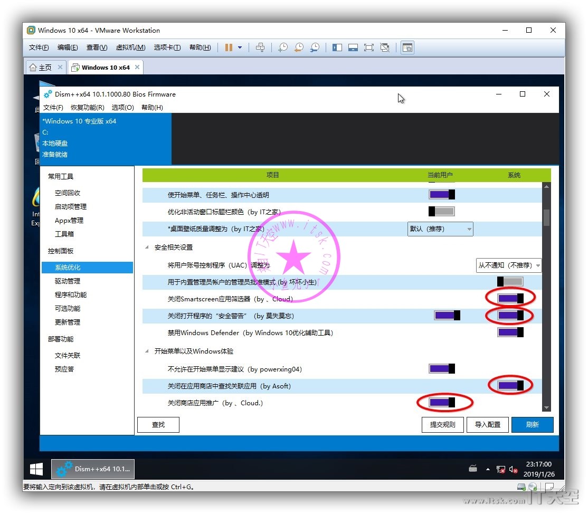The width and height of the screenshot is (588, 514).
Task: Open VMware 帮助(H) menu
Action: (200, 47)
